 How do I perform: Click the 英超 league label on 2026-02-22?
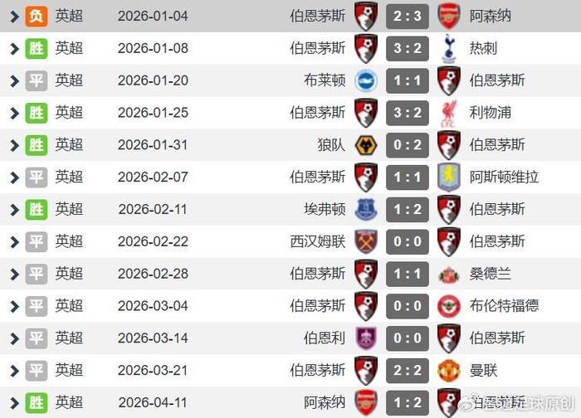[x=69, y=241]
